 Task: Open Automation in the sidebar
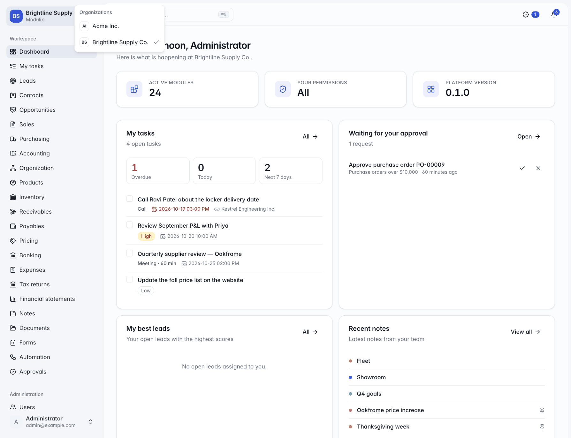pyautogui.click(x=52, y=357)
